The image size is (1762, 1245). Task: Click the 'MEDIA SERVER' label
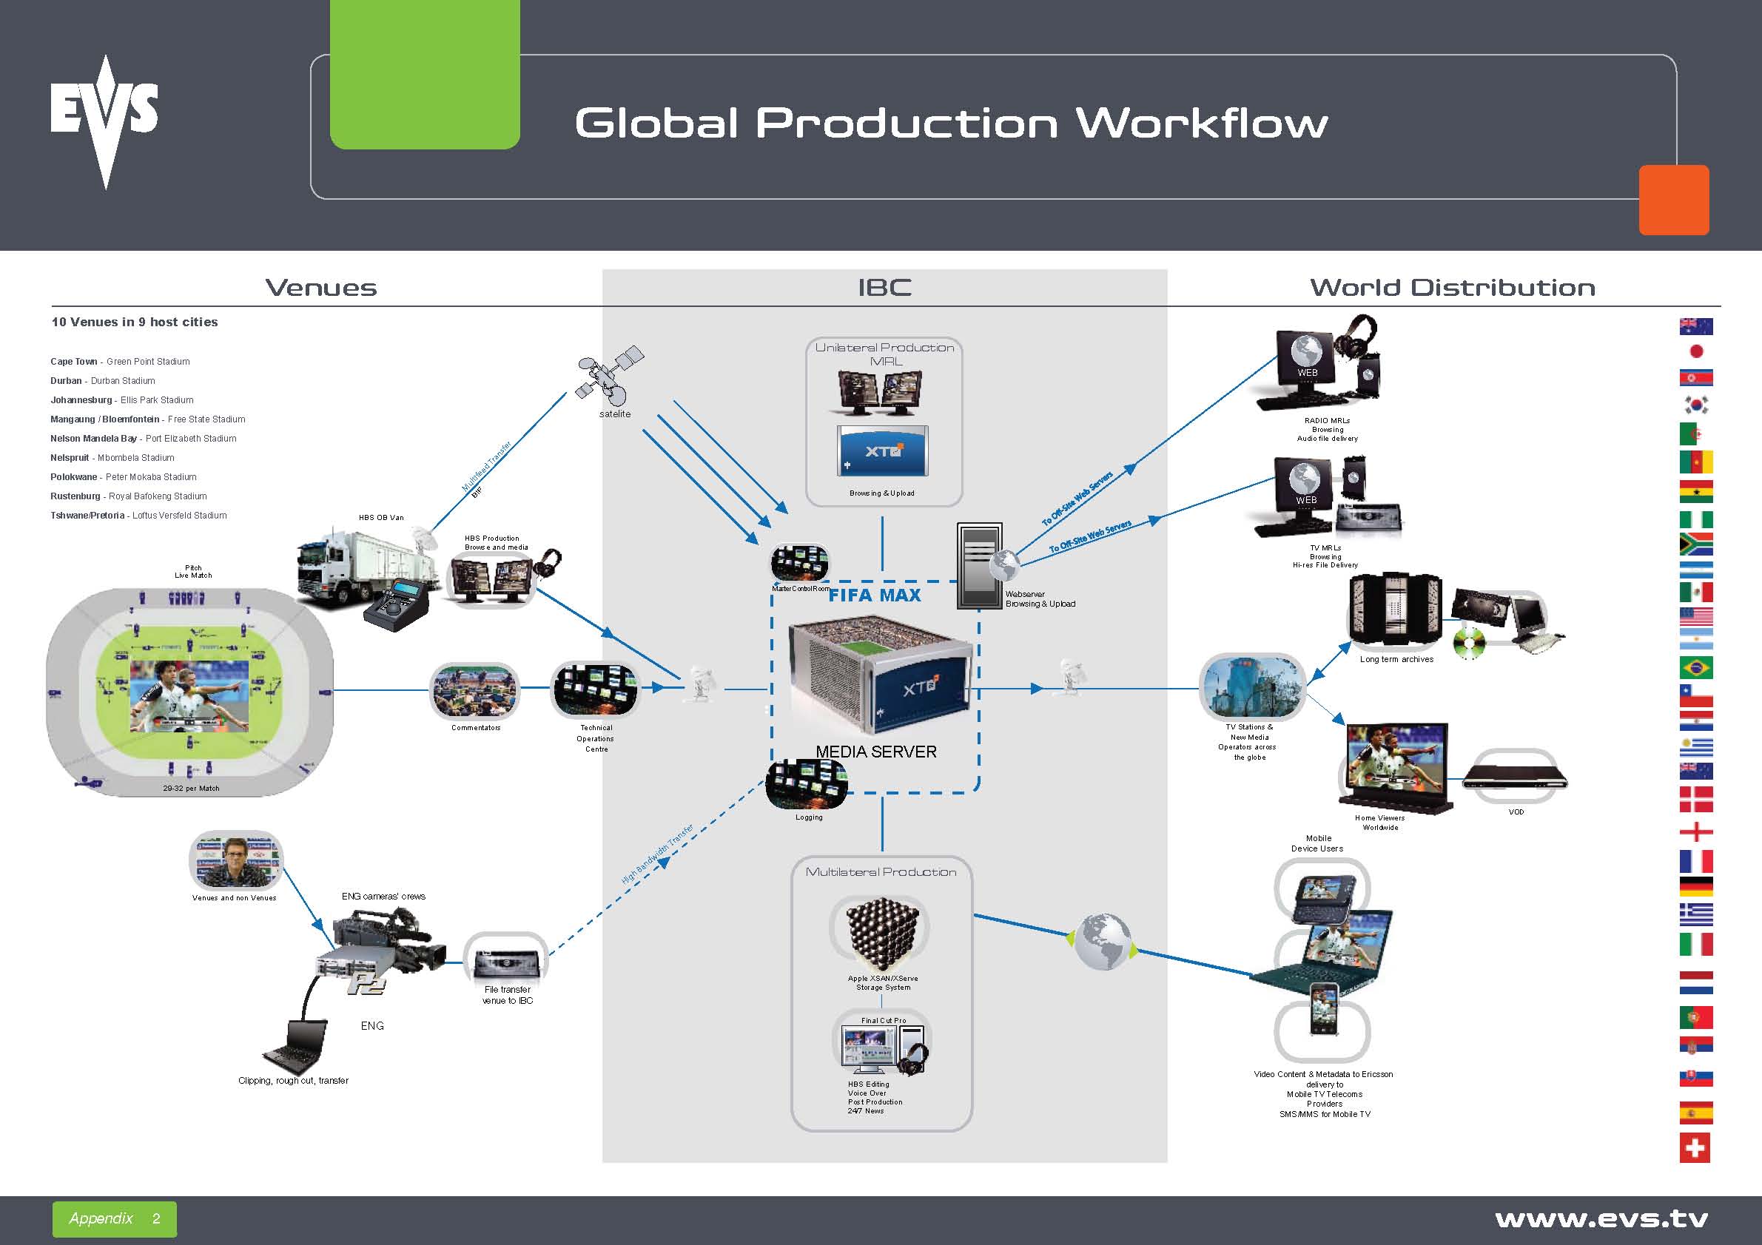[875, 752]
